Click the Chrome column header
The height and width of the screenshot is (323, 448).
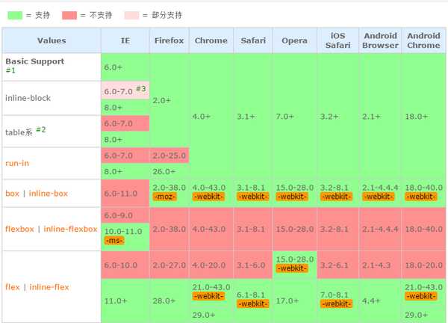(x=211, y=40)
